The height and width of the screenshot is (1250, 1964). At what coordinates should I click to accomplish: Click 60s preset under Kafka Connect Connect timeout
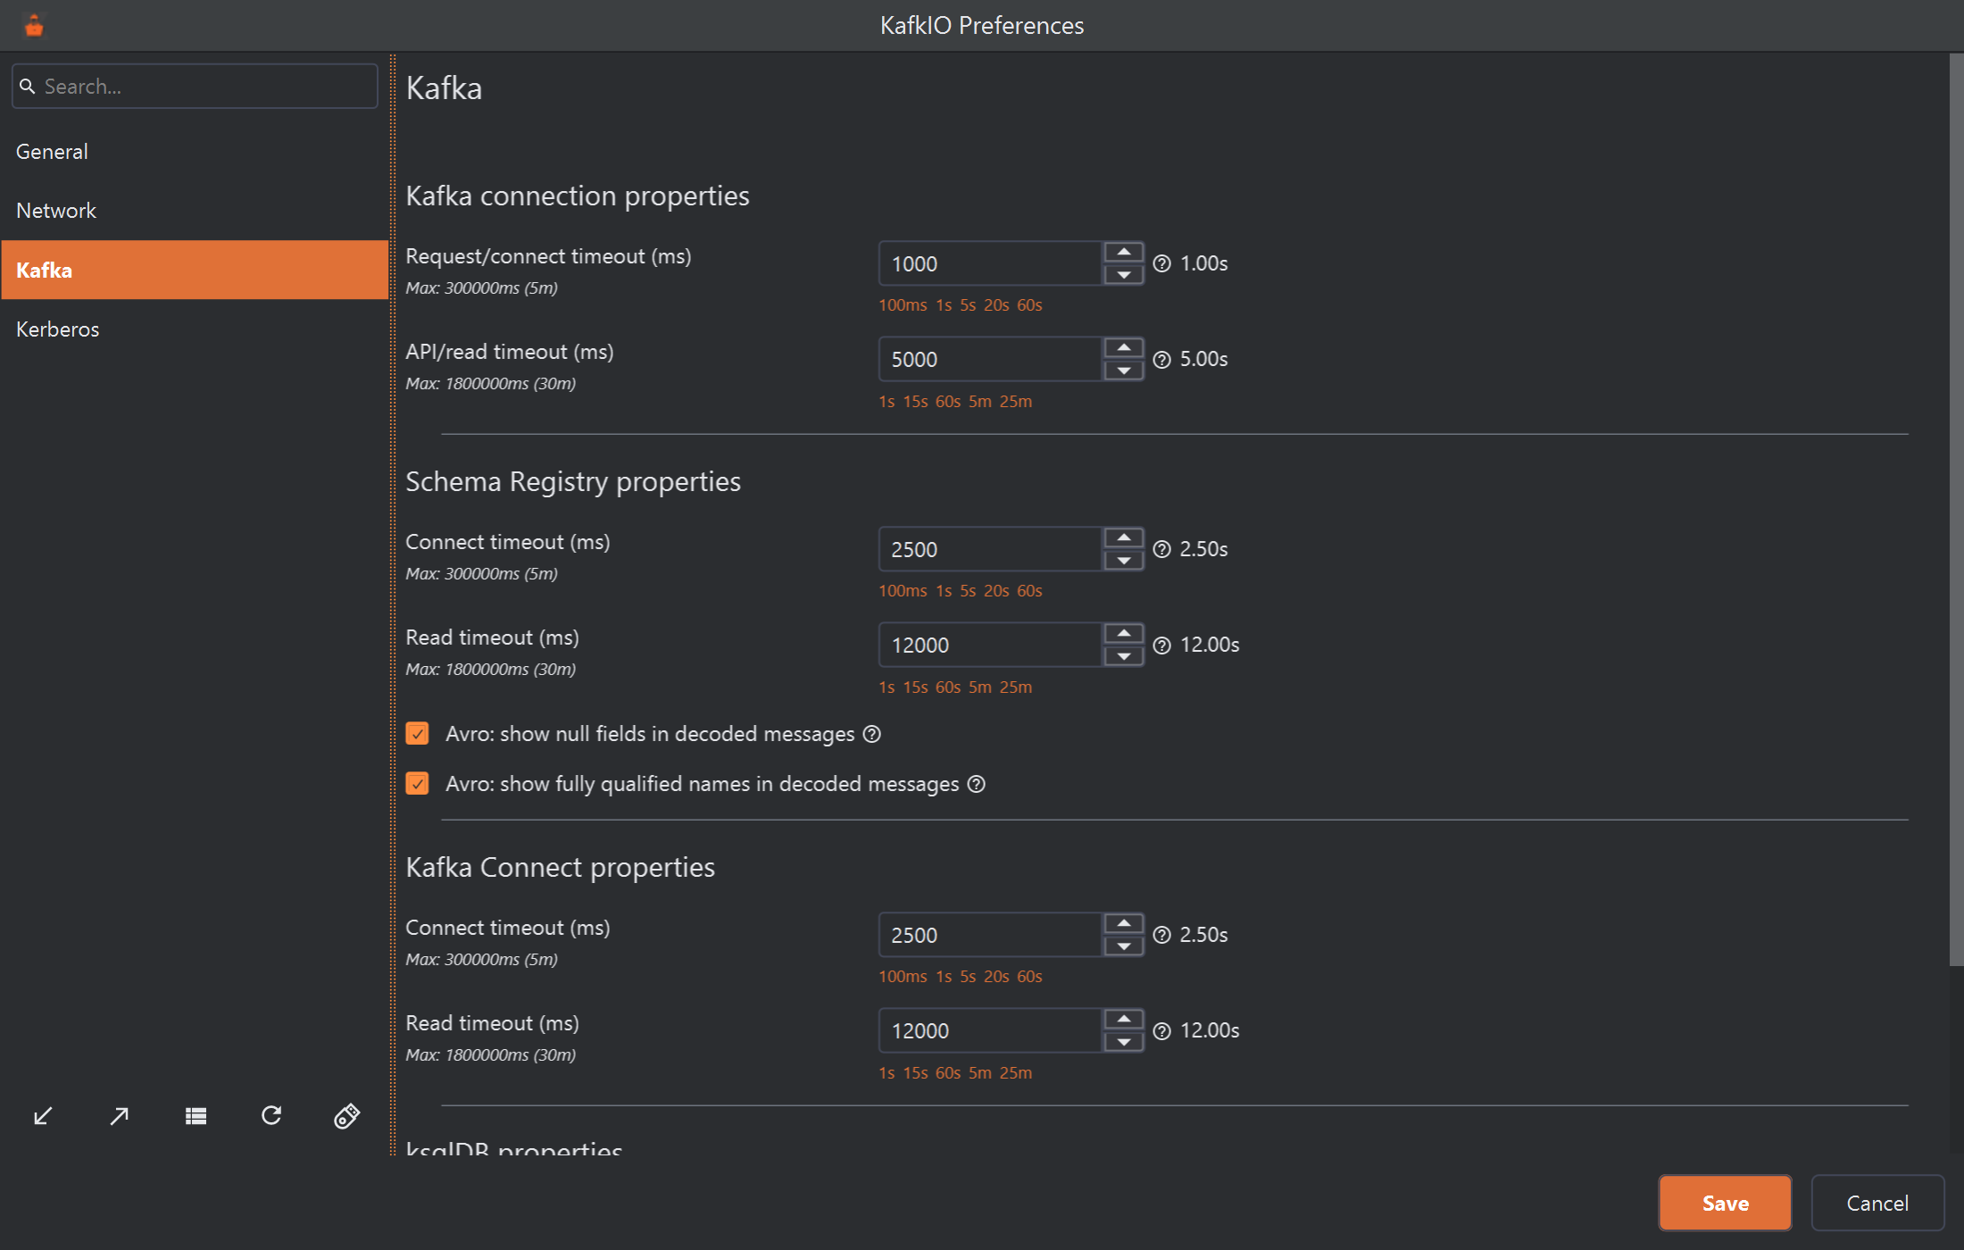(x=1029, y=977)
